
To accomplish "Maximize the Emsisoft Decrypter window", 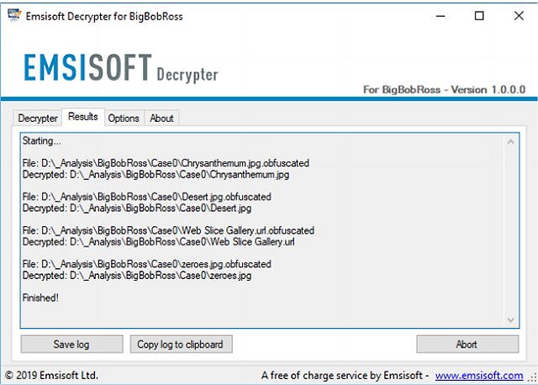I will click(x=479, y=16).
